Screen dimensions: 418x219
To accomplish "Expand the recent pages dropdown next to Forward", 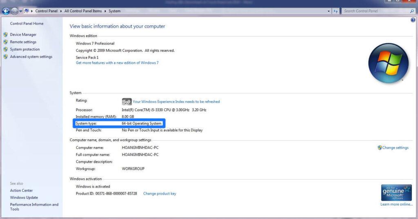I will point(20,11).
